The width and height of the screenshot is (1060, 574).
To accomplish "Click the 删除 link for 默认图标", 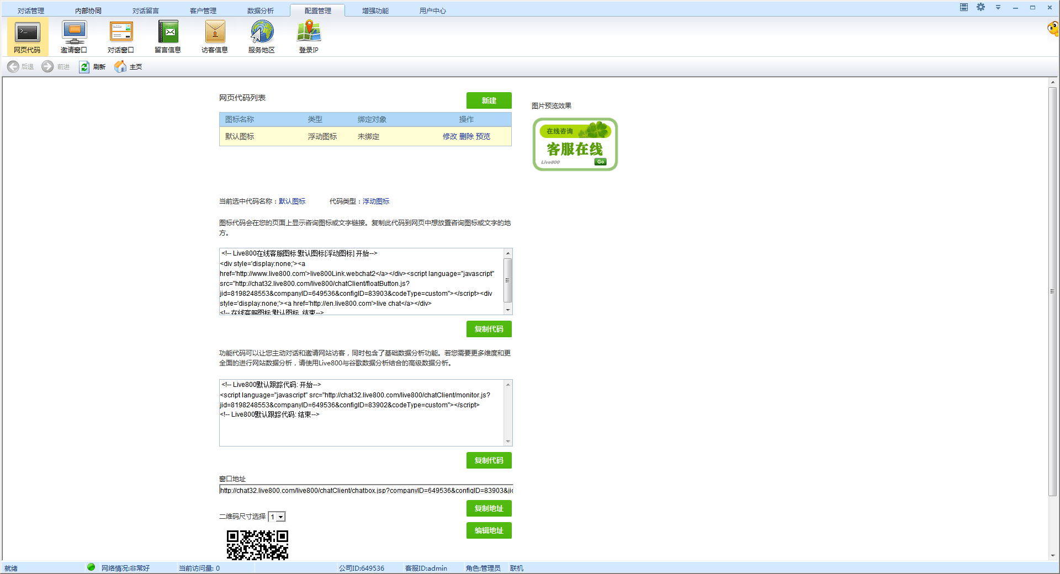I will tap(466, 136).
